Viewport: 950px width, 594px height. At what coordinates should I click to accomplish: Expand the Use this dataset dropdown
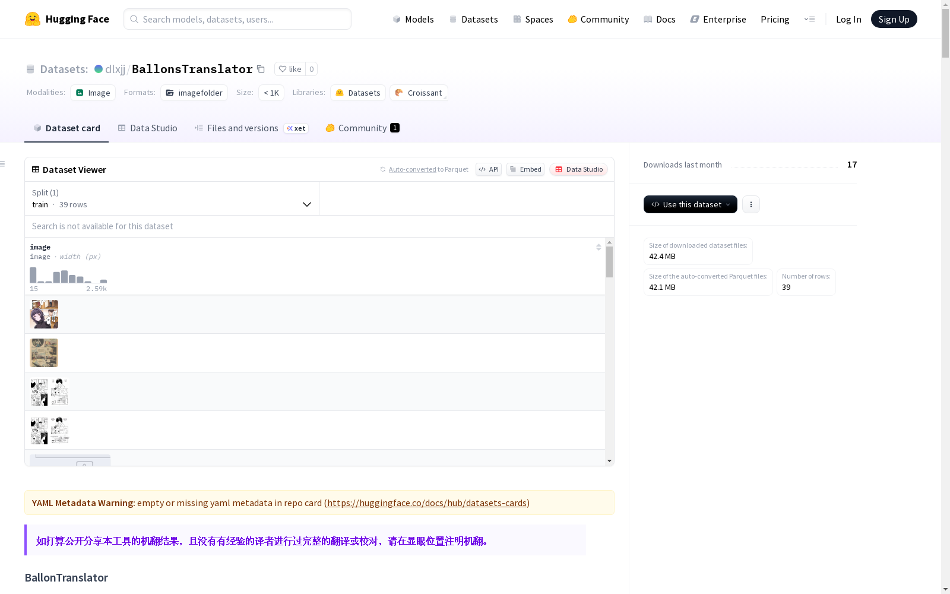coord(691,204)
